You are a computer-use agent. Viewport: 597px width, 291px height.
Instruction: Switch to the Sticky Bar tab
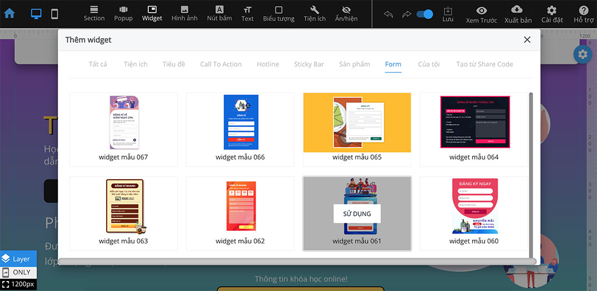(x=308, y=64)
